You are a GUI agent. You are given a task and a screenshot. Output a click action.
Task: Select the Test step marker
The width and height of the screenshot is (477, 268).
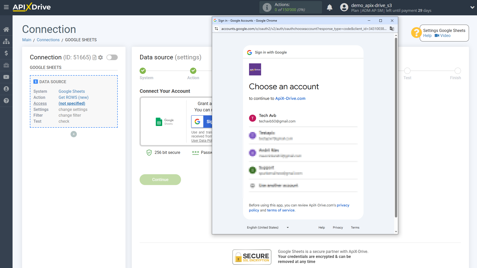pyautogui.click(x=407, y=71)
